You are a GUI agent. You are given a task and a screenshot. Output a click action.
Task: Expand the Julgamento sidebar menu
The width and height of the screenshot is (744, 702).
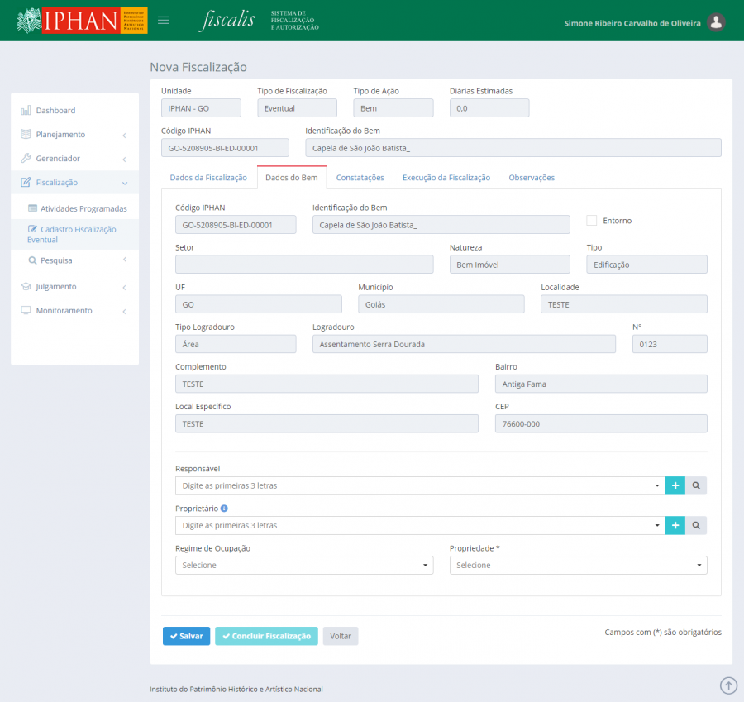point(74,287)
